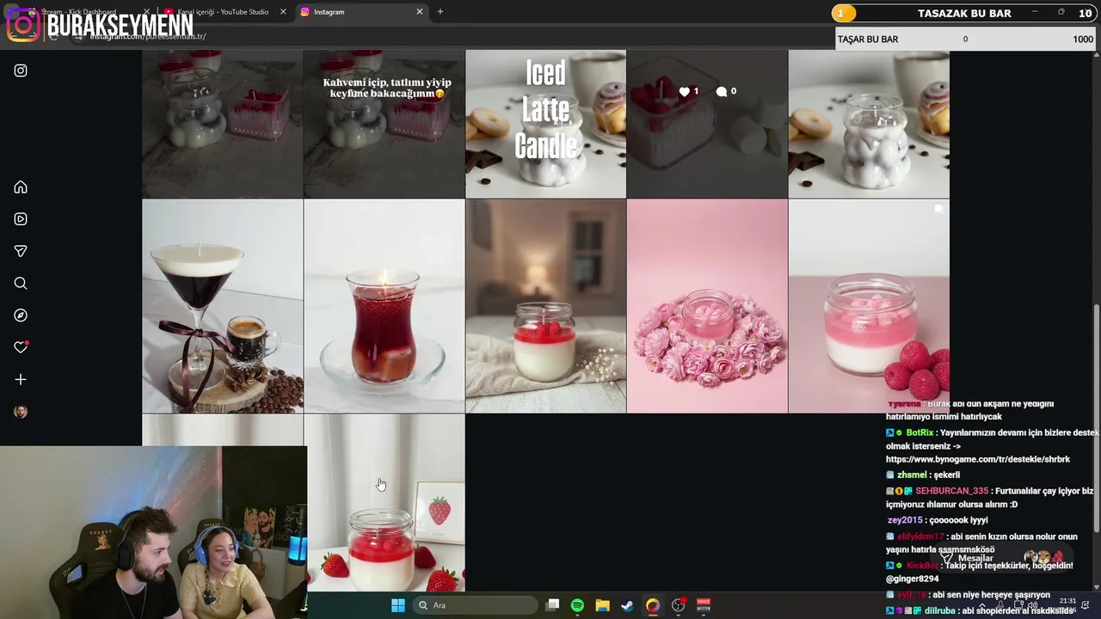The image size is (1101, 619).
Task: Launch Spotify from the taskbar
Action: tap(577, 605)
